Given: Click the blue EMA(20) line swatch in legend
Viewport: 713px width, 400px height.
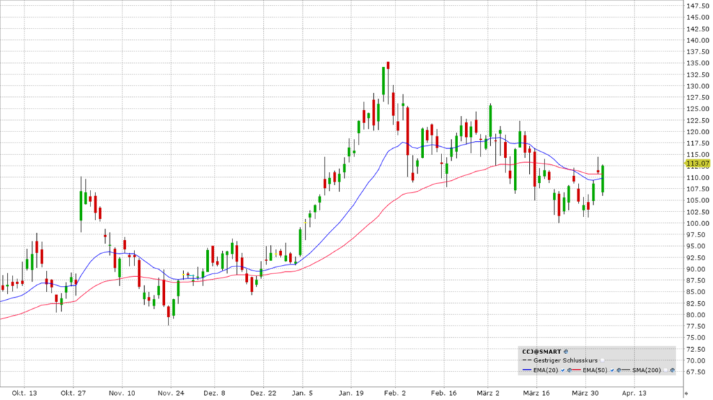Looking at the screenshot, I should 527,370.
